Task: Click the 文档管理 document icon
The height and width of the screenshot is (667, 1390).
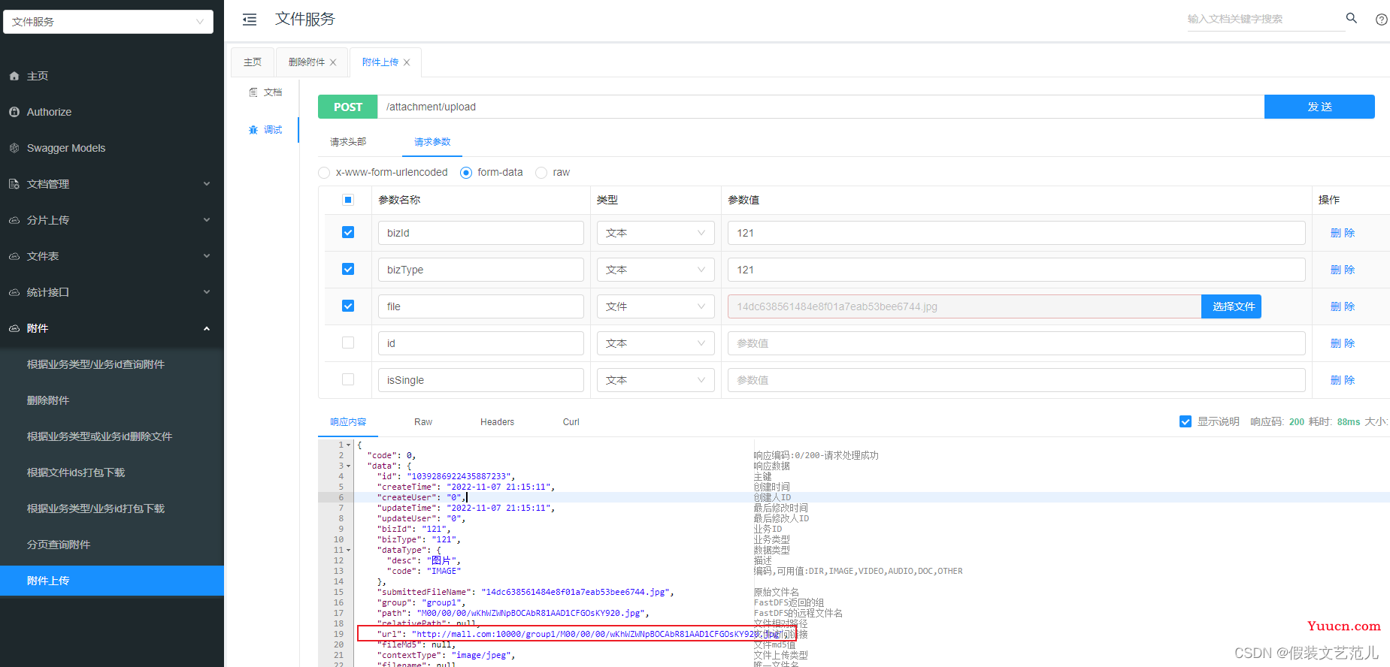Action: click(x=14, y=184)
